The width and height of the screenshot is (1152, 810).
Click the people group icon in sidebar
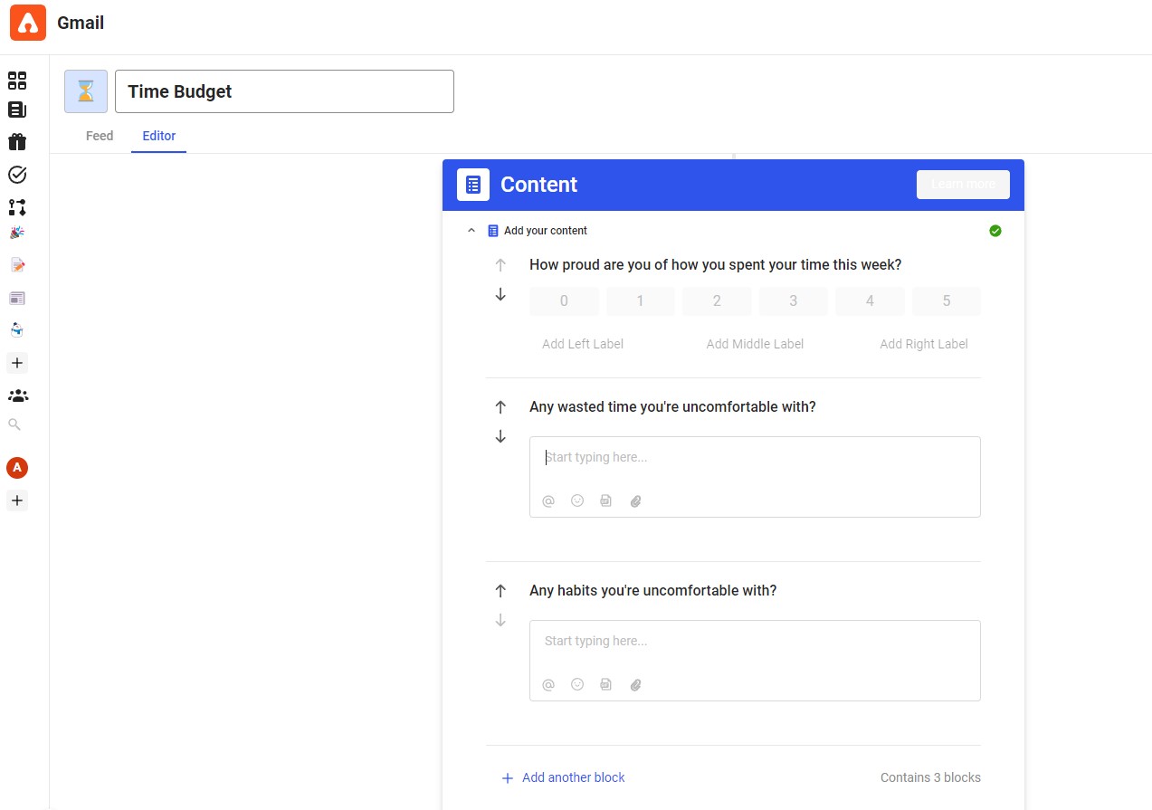[x=17, y=395]
